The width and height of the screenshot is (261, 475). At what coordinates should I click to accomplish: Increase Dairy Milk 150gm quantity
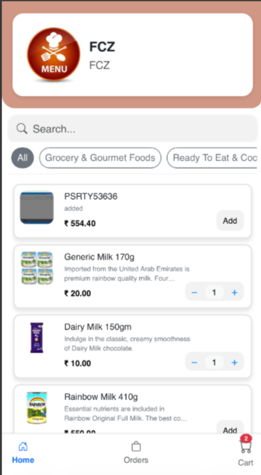click(235, 362)
